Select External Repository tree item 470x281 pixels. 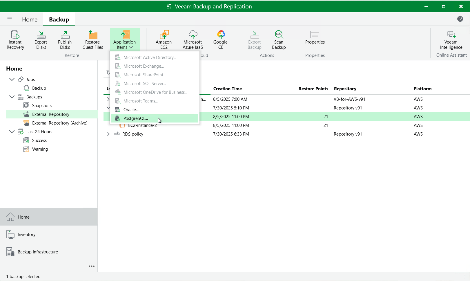click(51, 114)
